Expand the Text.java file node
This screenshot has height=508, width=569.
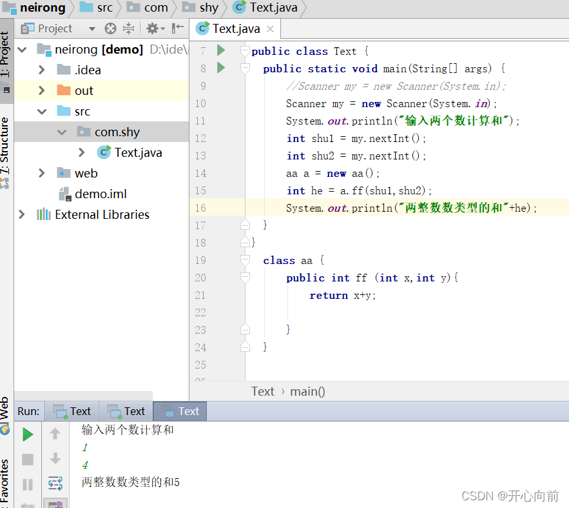pyautogui.click(x=82, y=152)
